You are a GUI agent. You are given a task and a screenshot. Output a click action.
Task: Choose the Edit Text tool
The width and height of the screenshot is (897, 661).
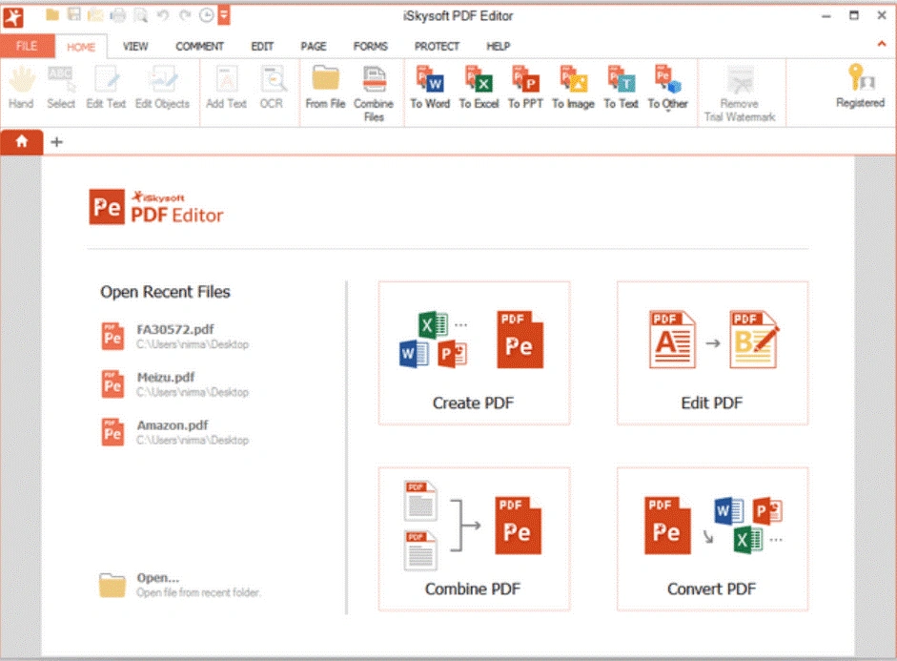pos(106,88)
